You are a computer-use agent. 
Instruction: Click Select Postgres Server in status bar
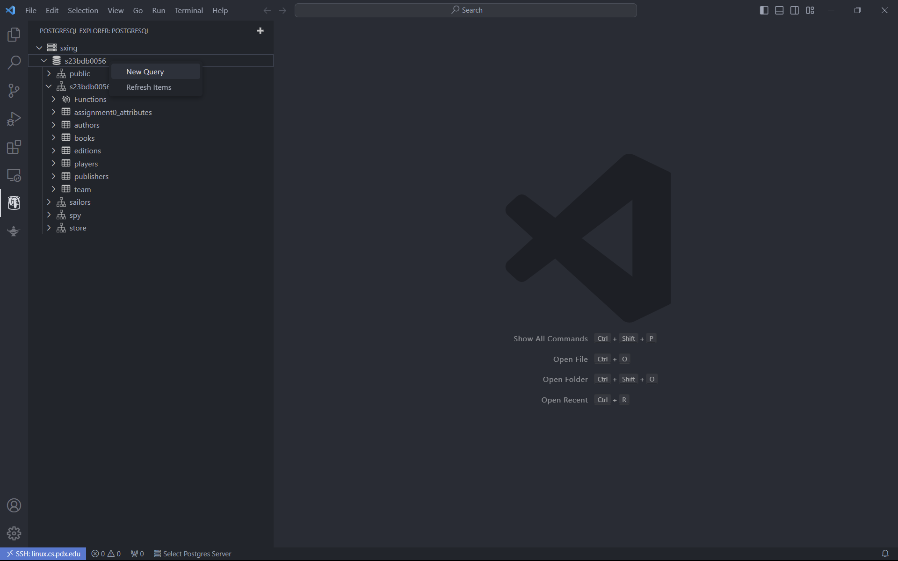tap(193, 554)
